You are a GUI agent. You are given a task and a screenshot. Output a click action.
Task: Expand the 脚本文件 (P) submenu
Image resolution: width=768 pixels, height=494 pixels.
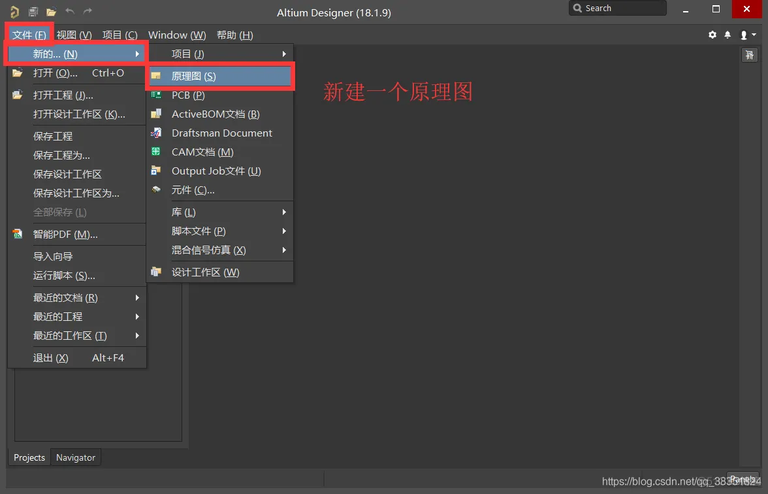pos(220,231)
